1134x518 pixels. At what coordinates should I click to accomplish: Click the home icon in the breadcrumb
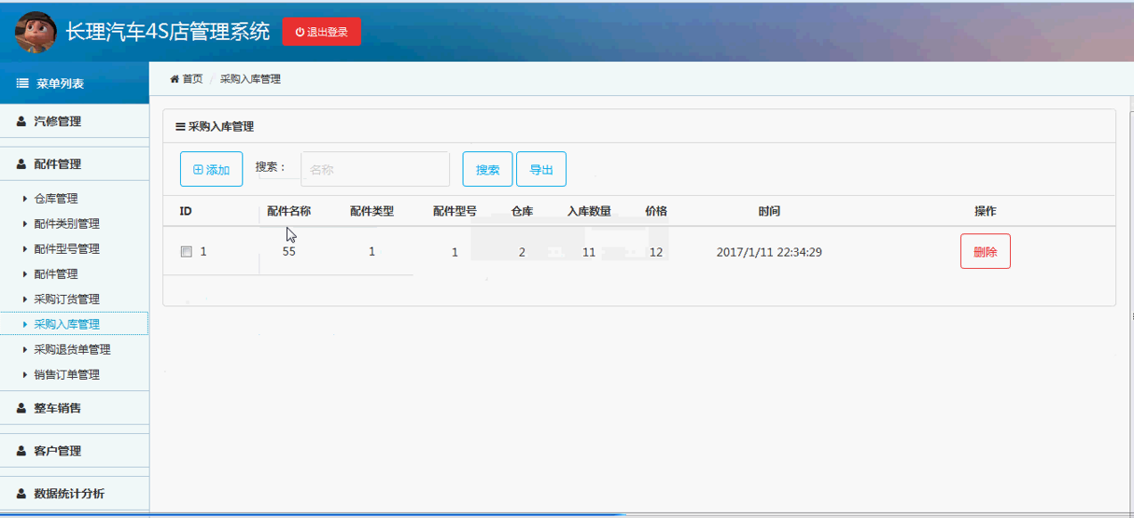coord(175,79)
